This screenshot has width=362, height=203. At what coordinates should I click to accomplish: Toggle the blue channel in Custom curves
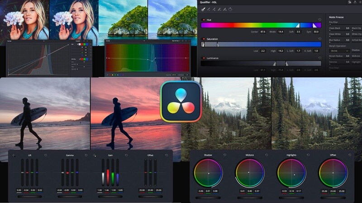[87, 44]
